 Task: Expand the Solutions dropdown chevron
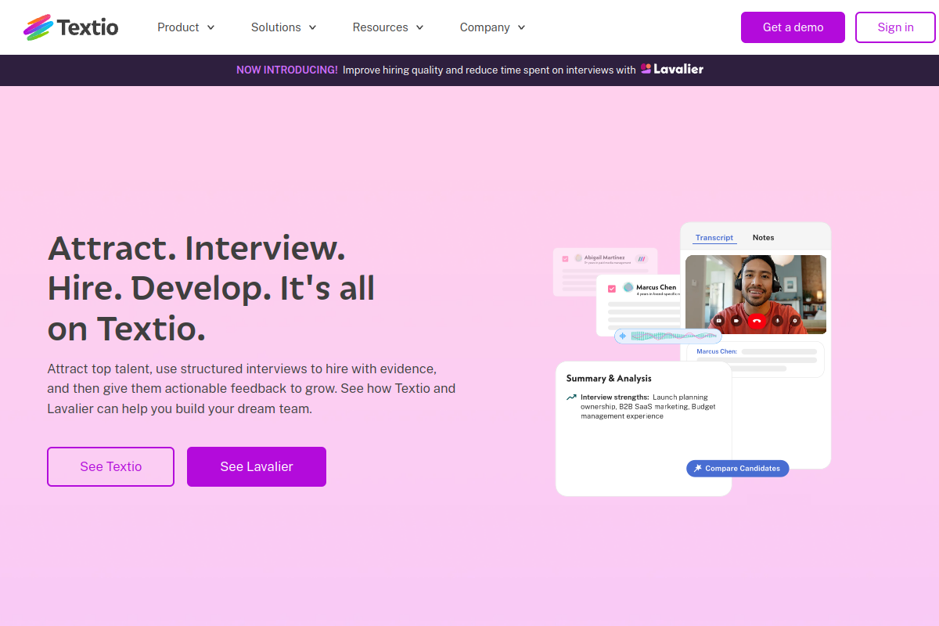(x=312, y=27)
